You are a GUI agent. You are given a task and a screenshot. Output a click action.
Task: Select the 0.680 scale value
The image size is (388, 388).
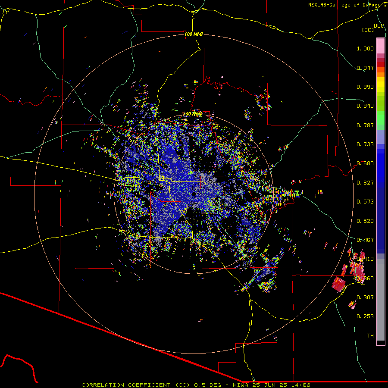coord(365,163)
